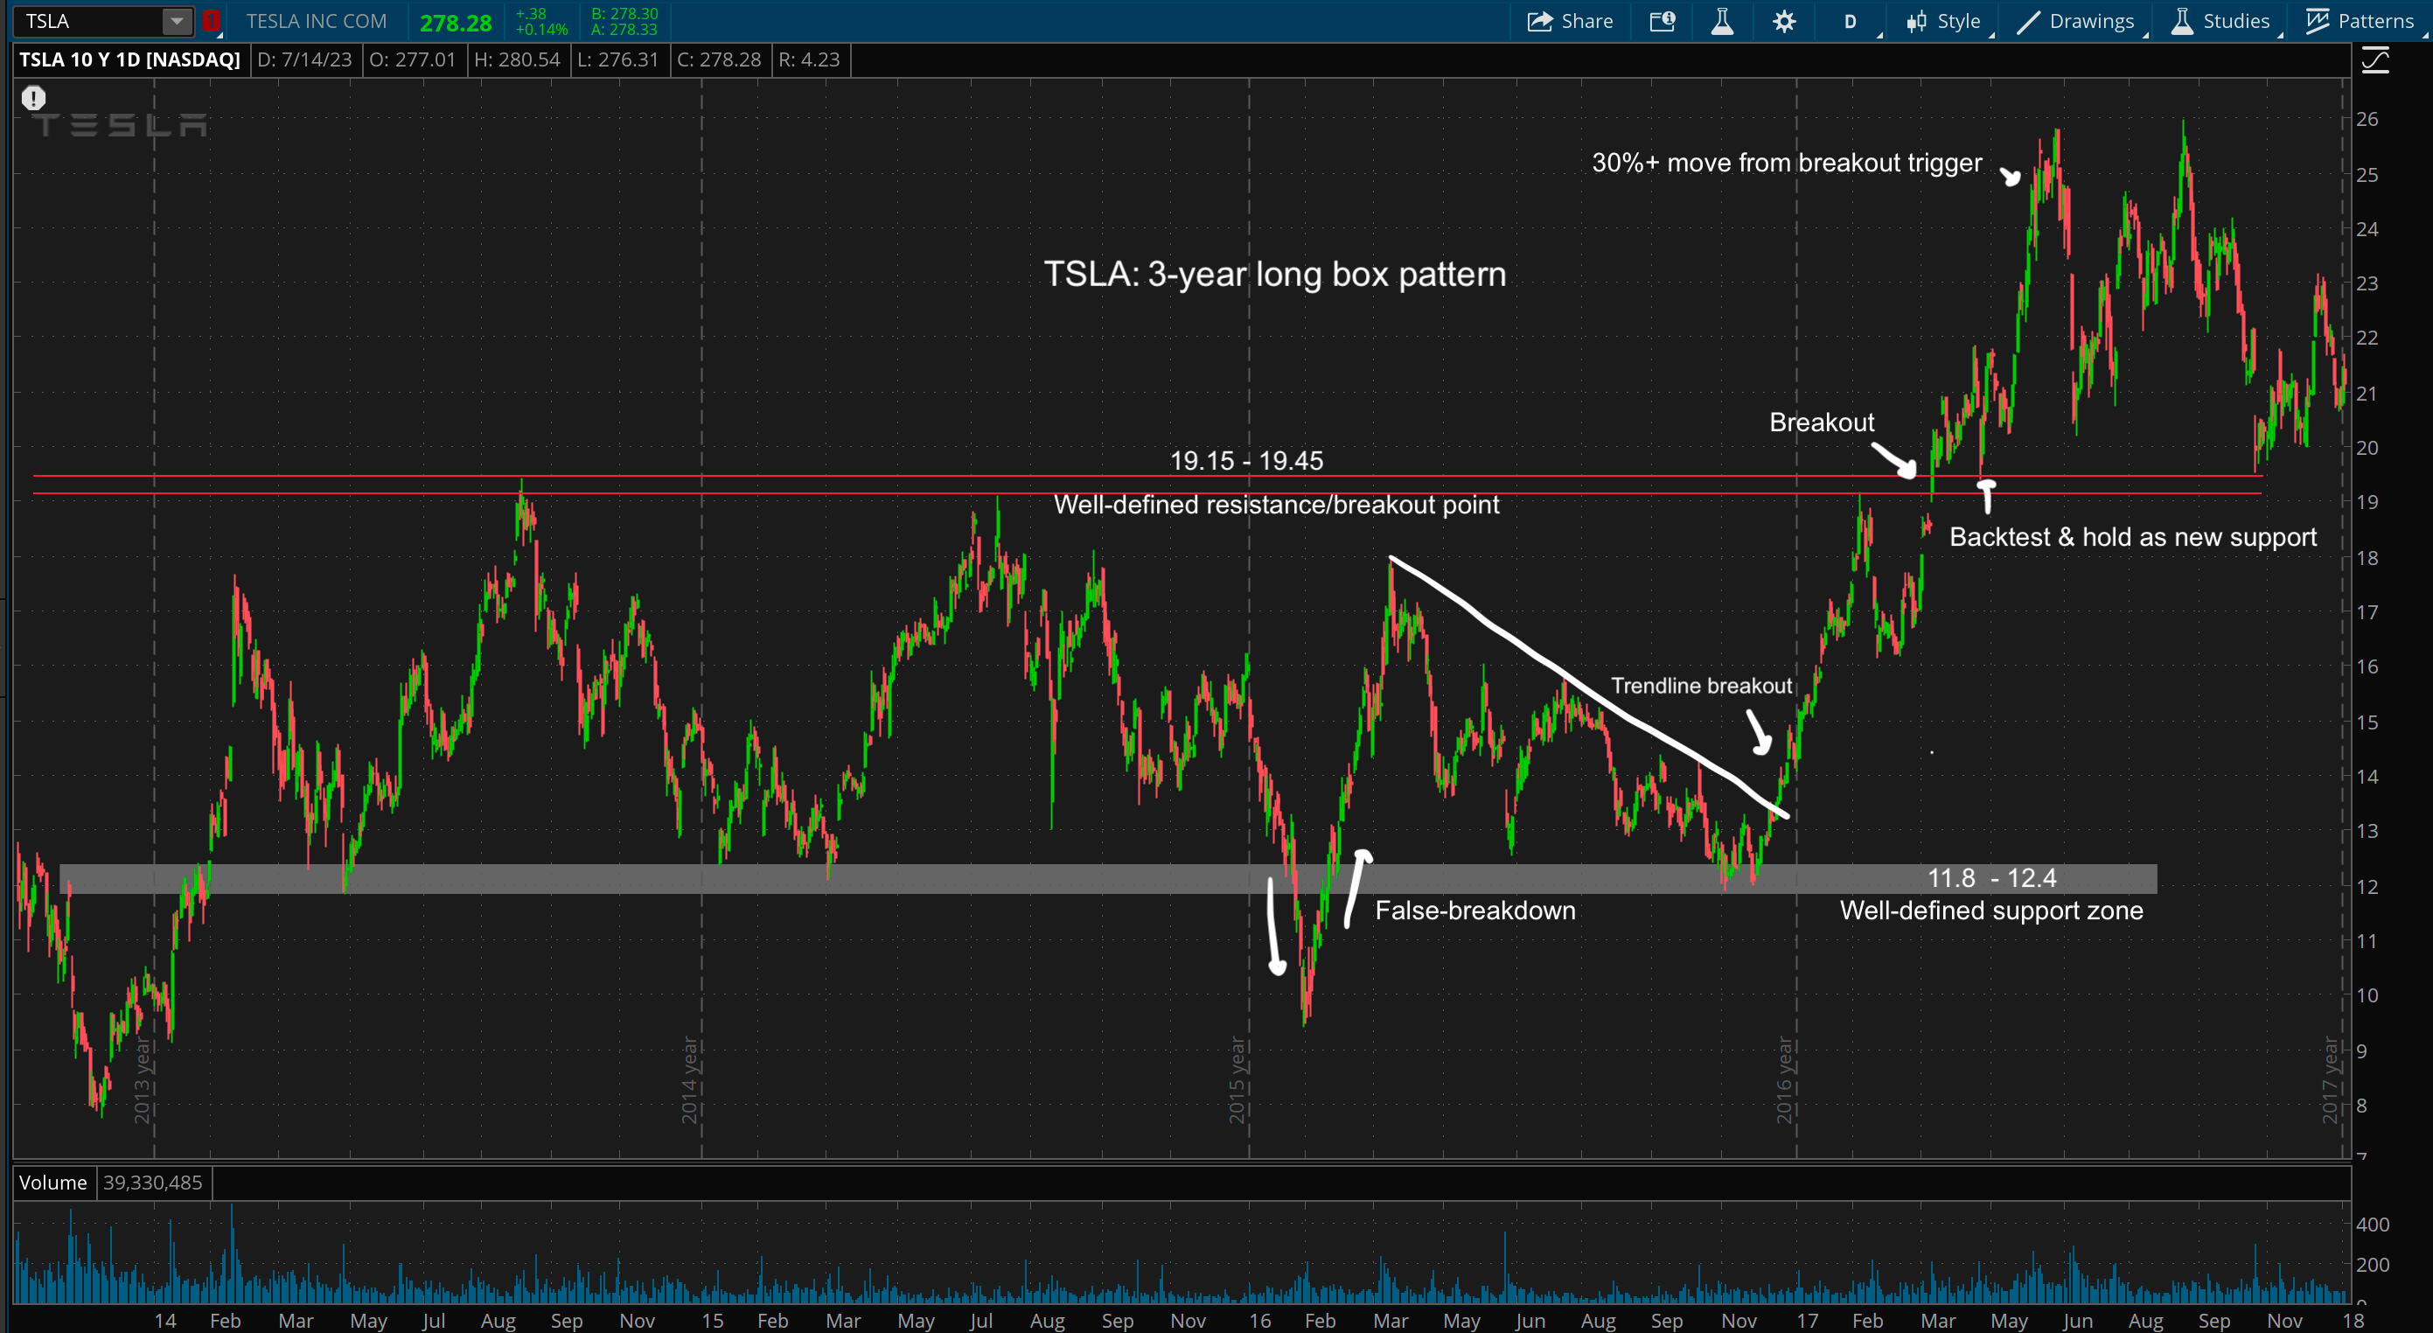Click the open value O: 277.01
Image resolution: width=2433 pixels, height=1333 pixels.
click(413, 59)
